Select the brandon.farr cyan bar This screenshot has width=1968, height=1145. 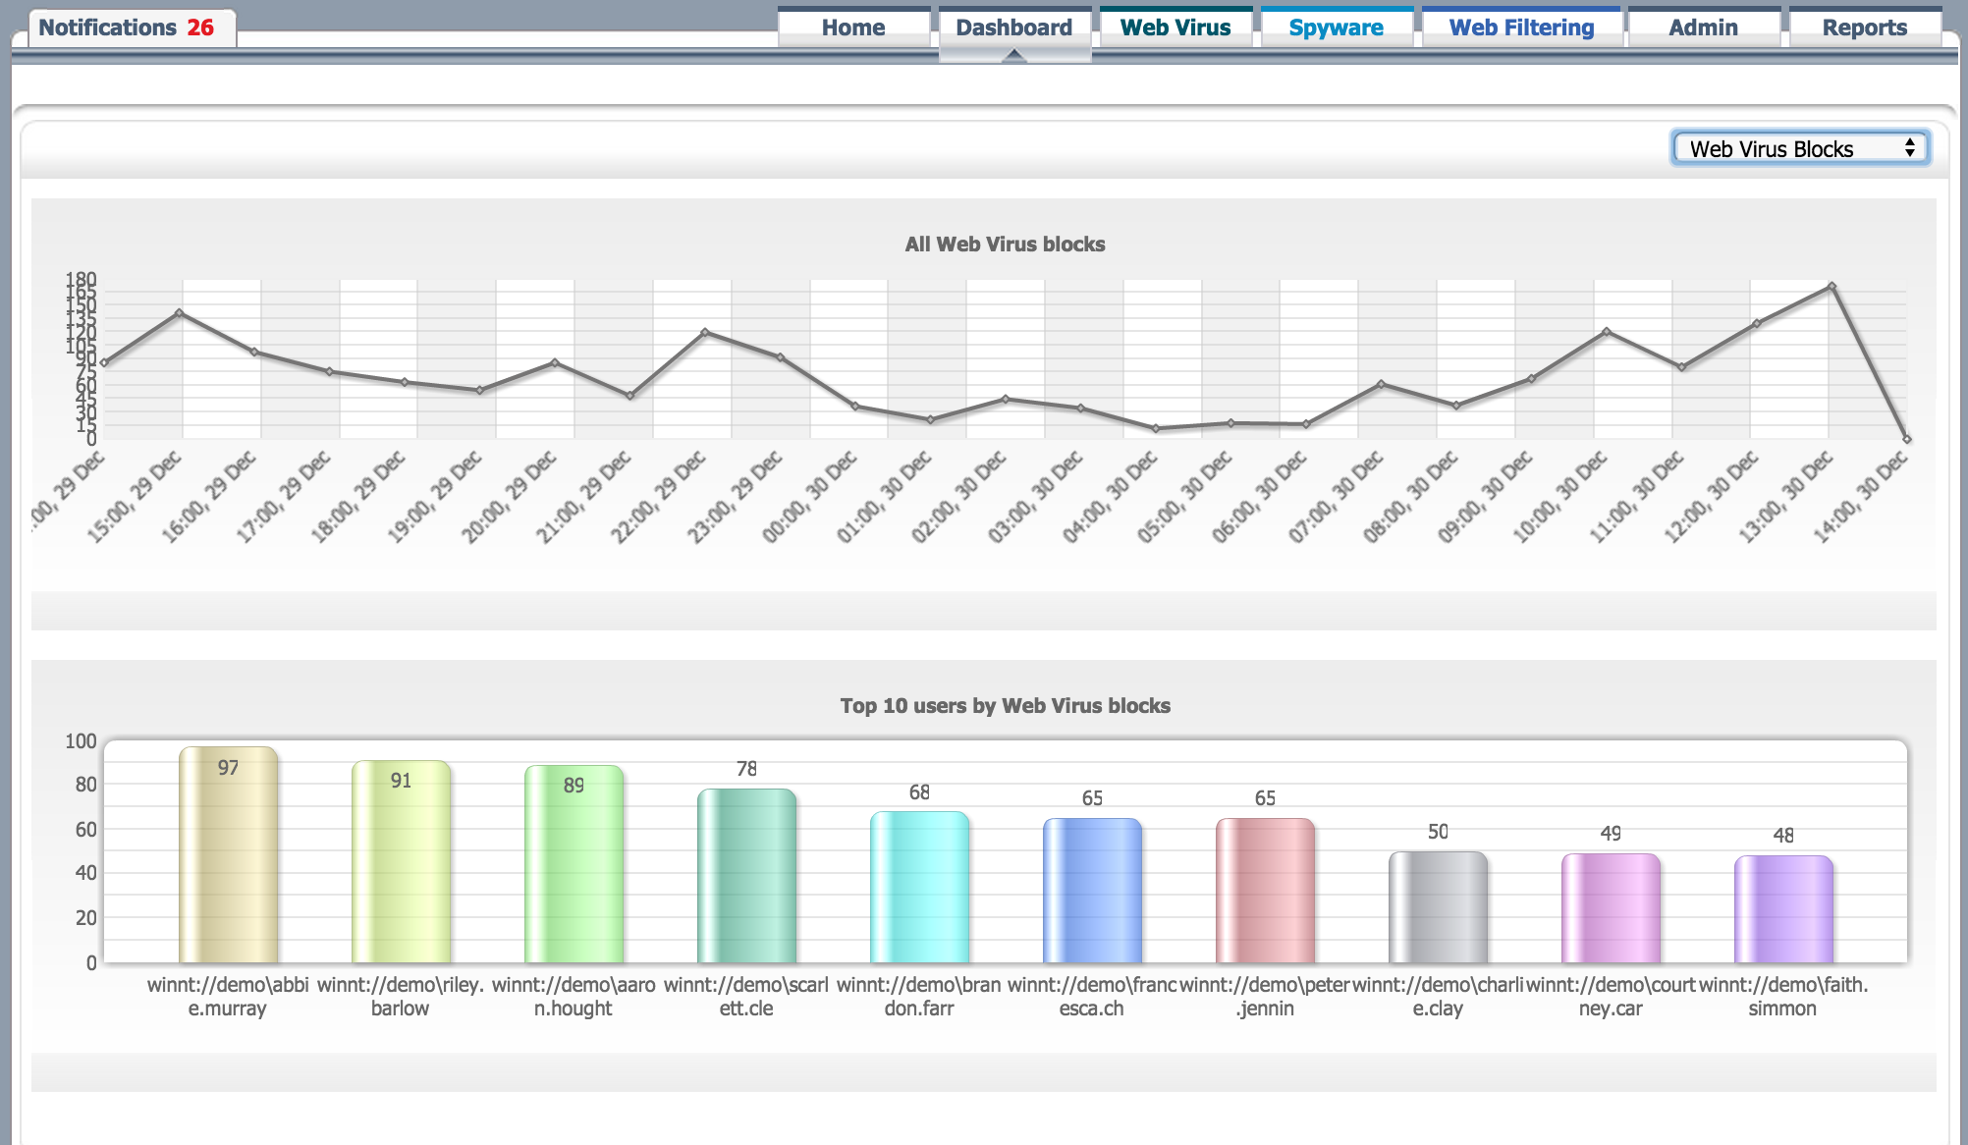coord(919,889)
